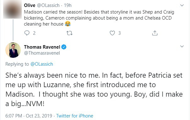Click the reply count 2 on Olive's tweet
The width and height of the screenshot is (190, 120).
[x=34, y=33]
